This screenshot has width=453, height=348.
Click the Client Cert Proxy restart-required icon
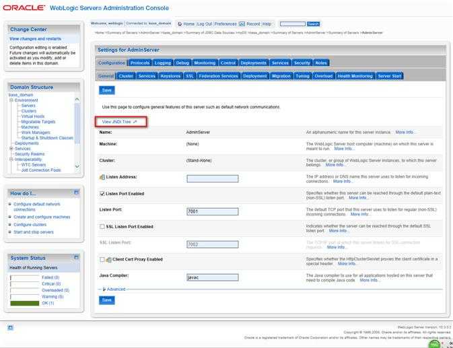tap(108, 260)
